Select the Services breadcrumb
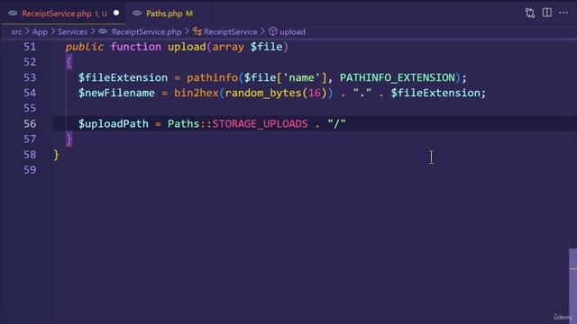This screenshot has height=324, width=577. tap(72, 32)
